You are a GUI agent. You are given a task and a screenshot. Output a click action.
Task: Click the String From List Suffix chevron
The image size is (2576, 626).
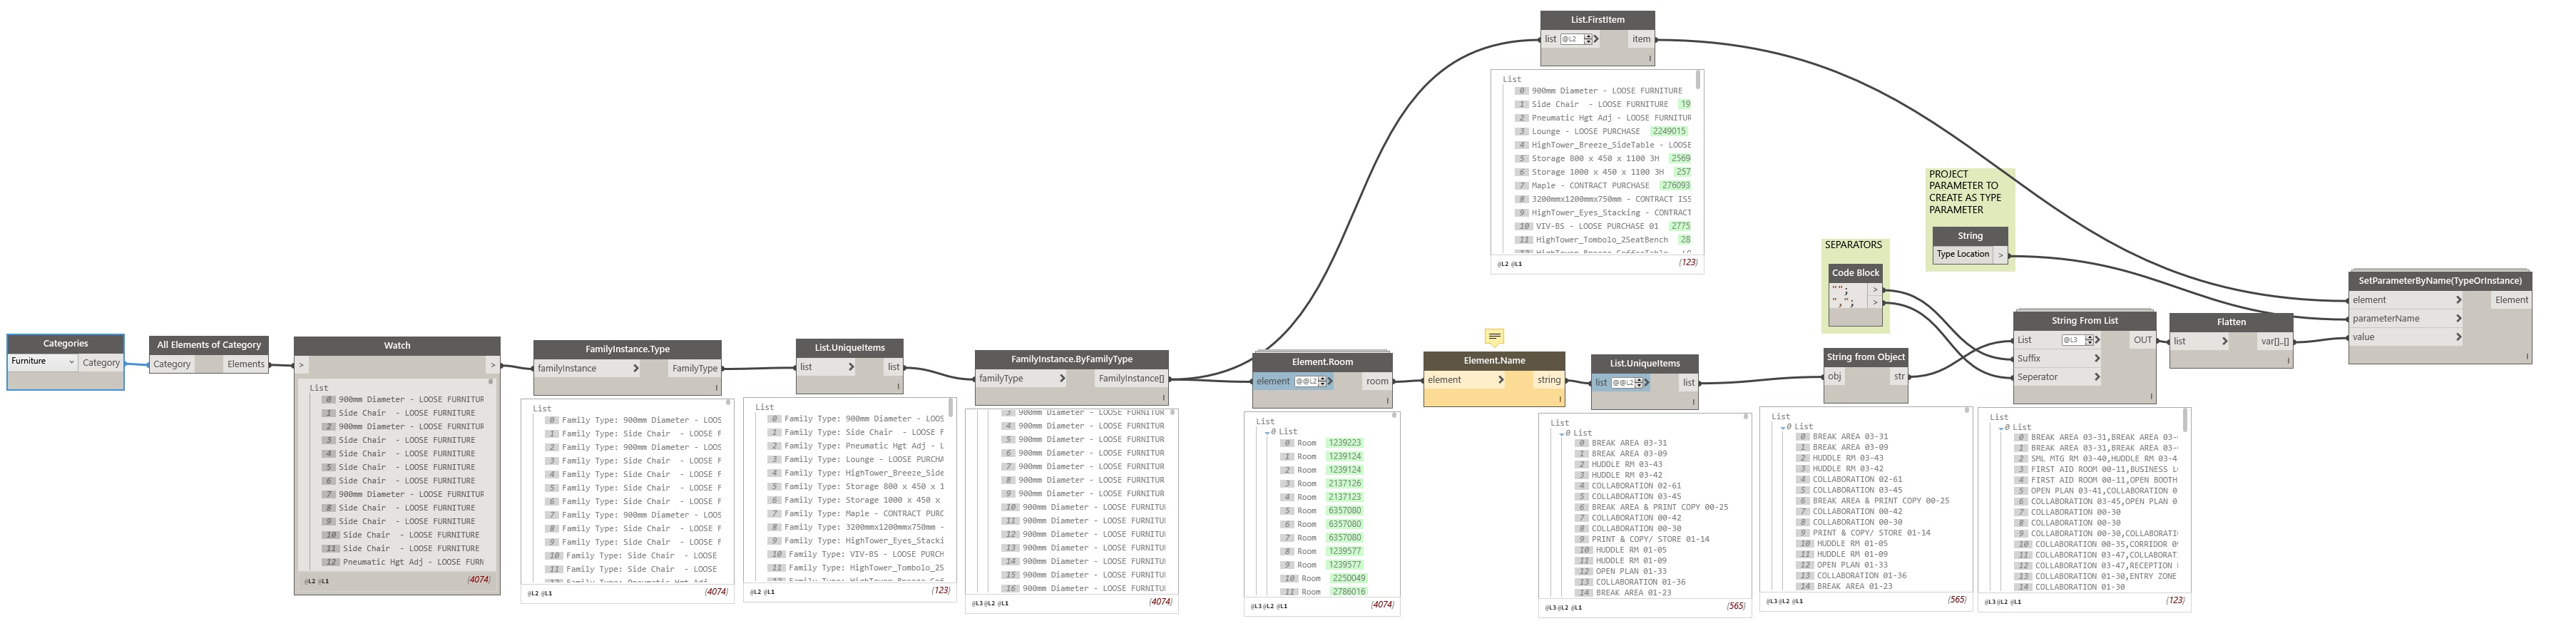2097,358
